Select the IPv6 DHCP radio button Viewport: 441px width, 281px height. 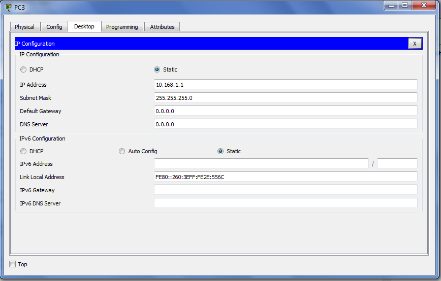pyautogui.click(x=23, y=151)
